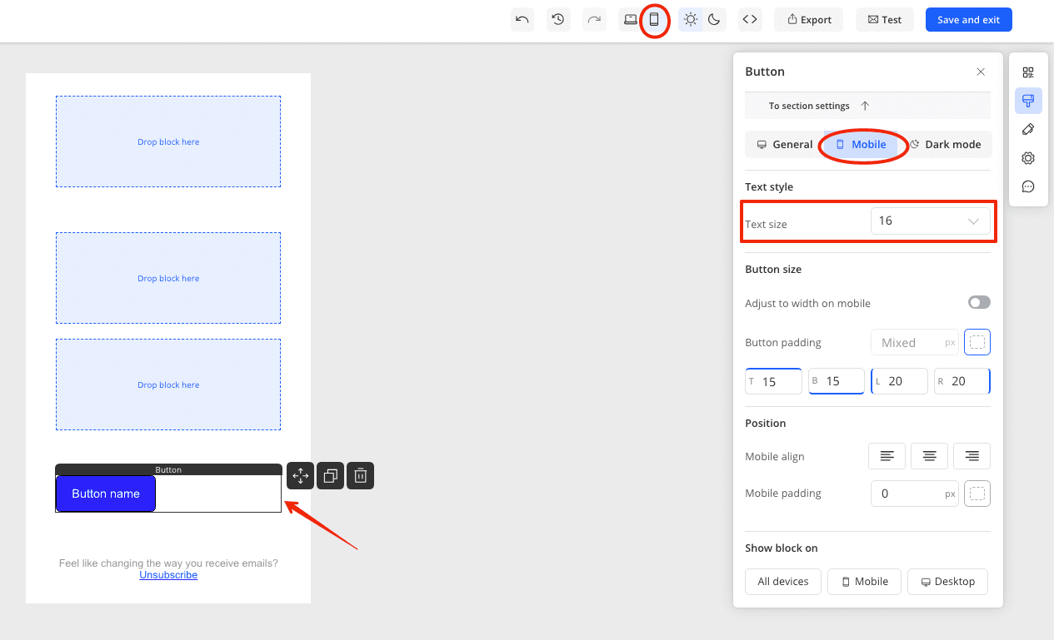Switch to mobile phone preview
The height and width of the screenshot is (640, 1054).
654,19
